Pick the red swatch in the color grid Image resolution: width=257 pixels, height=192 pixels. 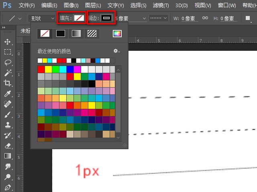(x=41, y=69)
